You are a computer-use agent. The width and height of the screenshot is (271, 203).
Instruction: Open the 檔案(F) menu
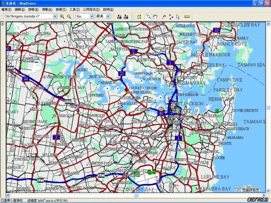click(x=6, y=9)
